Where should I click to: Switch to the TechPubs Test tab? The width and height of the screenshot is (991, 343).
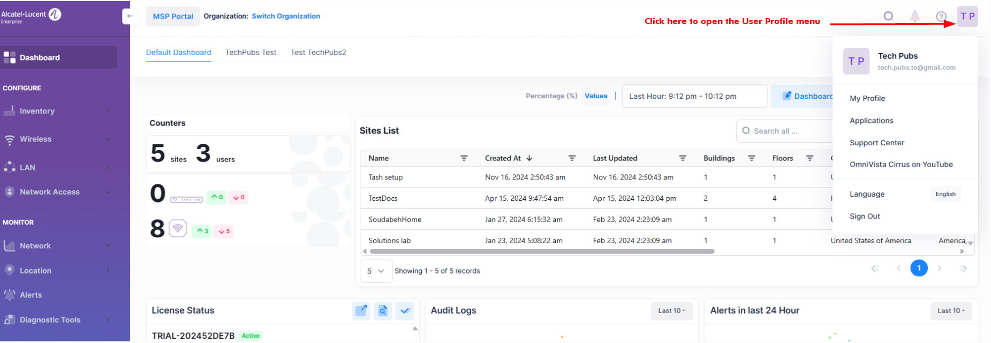pyautogui.click(x=251, y=52)
